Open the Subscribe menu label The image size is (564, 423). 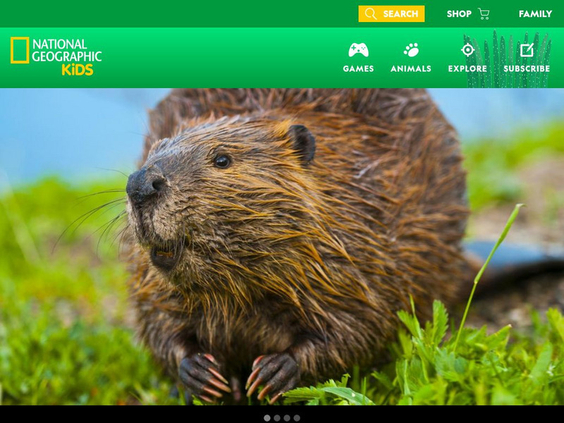click(x=527, y=68)
